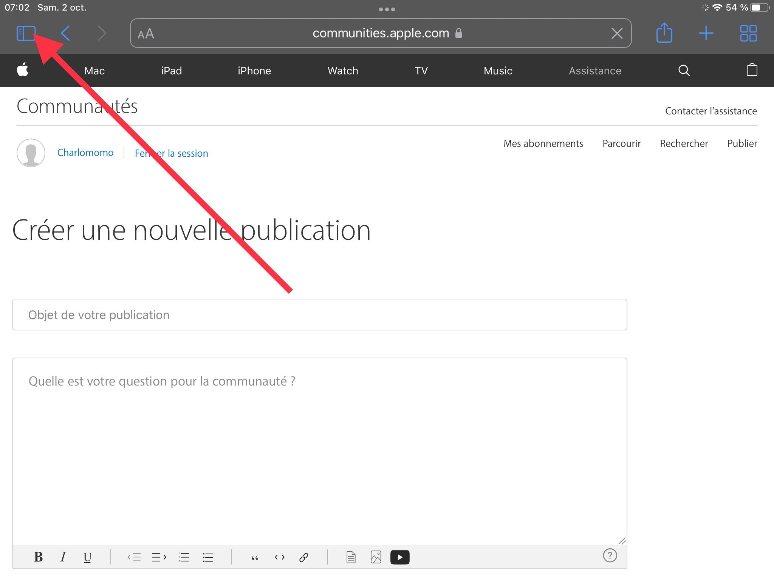The width and height of the screenshot is (774, 580).
Task: Clear the address bar with X
Action: coord(617,33)
